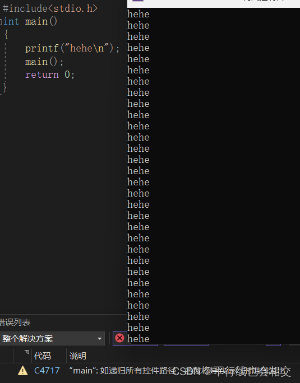Screen dimensions: 300x383
Task: Click the yellow warning icon for C4717
Action: tap(23, 371)
